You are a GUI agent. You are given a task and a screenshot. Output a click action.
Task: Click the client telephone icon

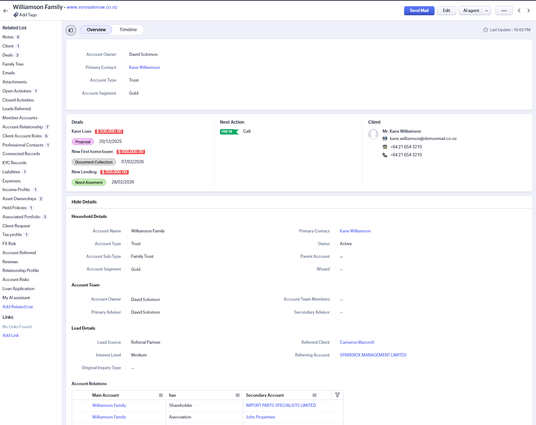pos(385,147)
